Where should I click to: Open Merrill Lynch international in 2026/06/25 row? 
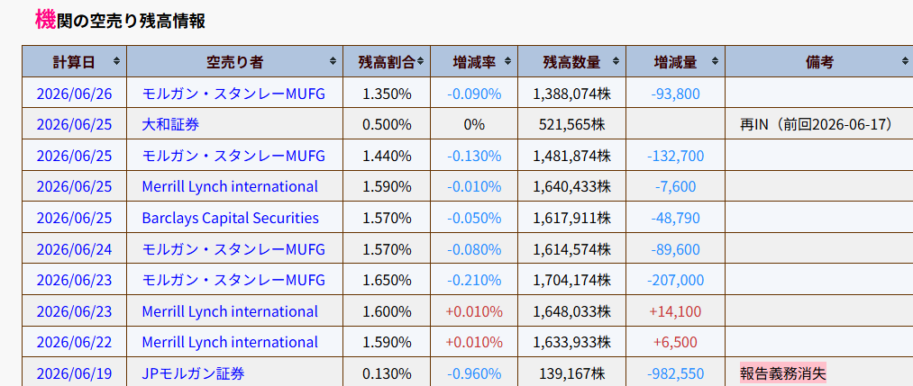click(x=230, y=186)
